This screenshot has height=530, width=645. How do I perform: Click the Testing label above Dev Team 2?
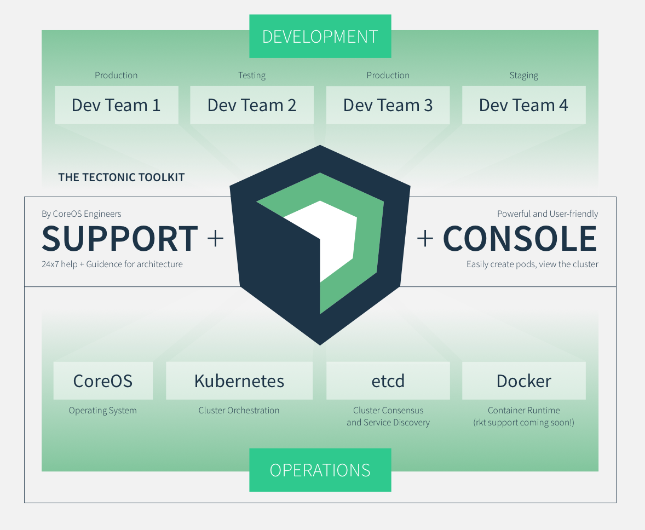click(x=252, y=76)
